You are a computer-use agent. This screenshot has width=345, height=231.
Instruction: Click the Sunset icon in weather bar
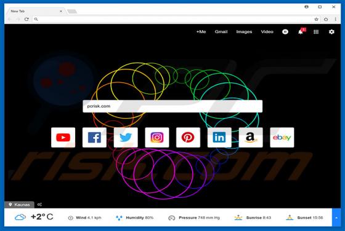point(290,217)
